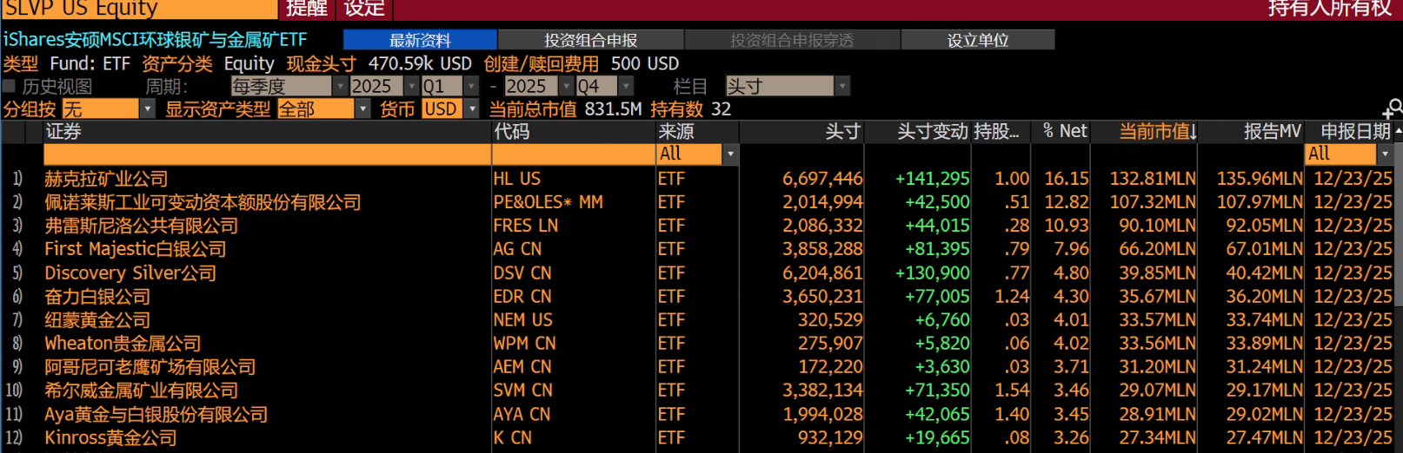Open the 希尔威金属矿业有限公司 holding
Image resolution: width=1403 pixels, height=453 pixels.
coord(141,390)
